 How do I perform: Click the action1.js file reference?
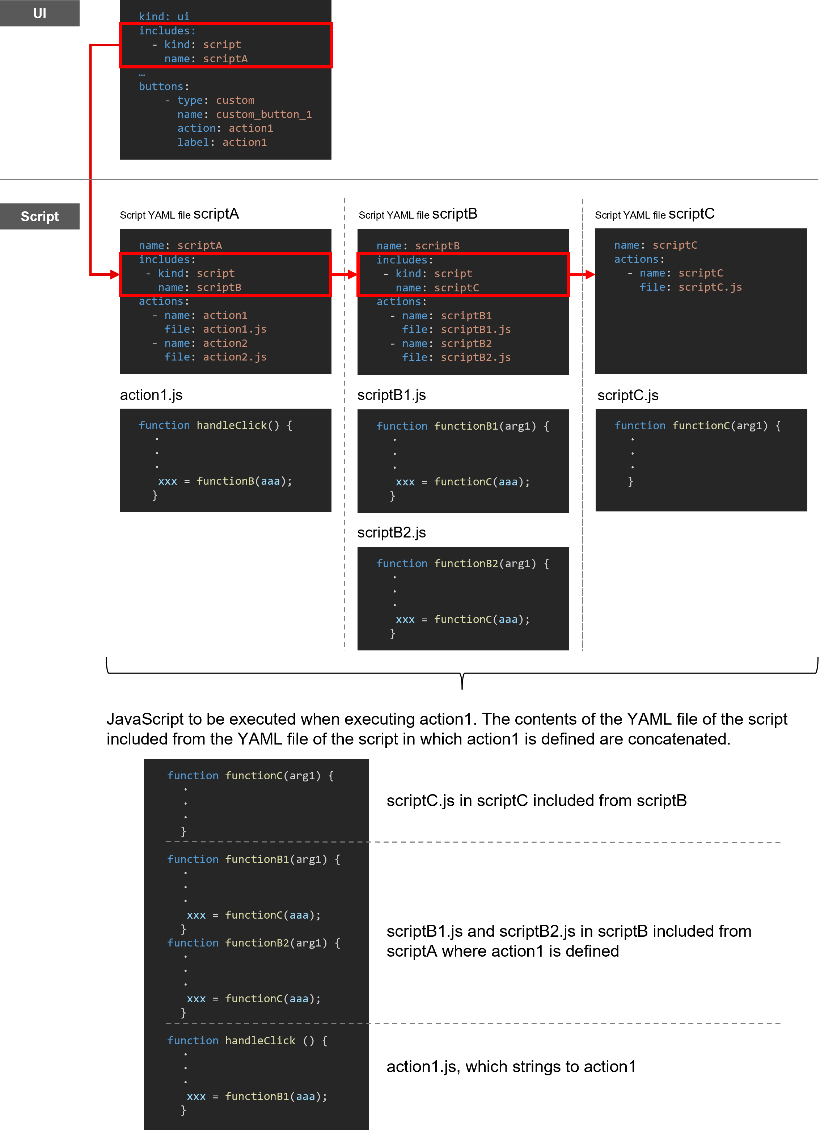click(234, 329)
